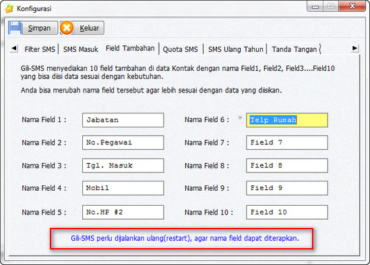Click the Mobil field name box

[x=123, y=188]
